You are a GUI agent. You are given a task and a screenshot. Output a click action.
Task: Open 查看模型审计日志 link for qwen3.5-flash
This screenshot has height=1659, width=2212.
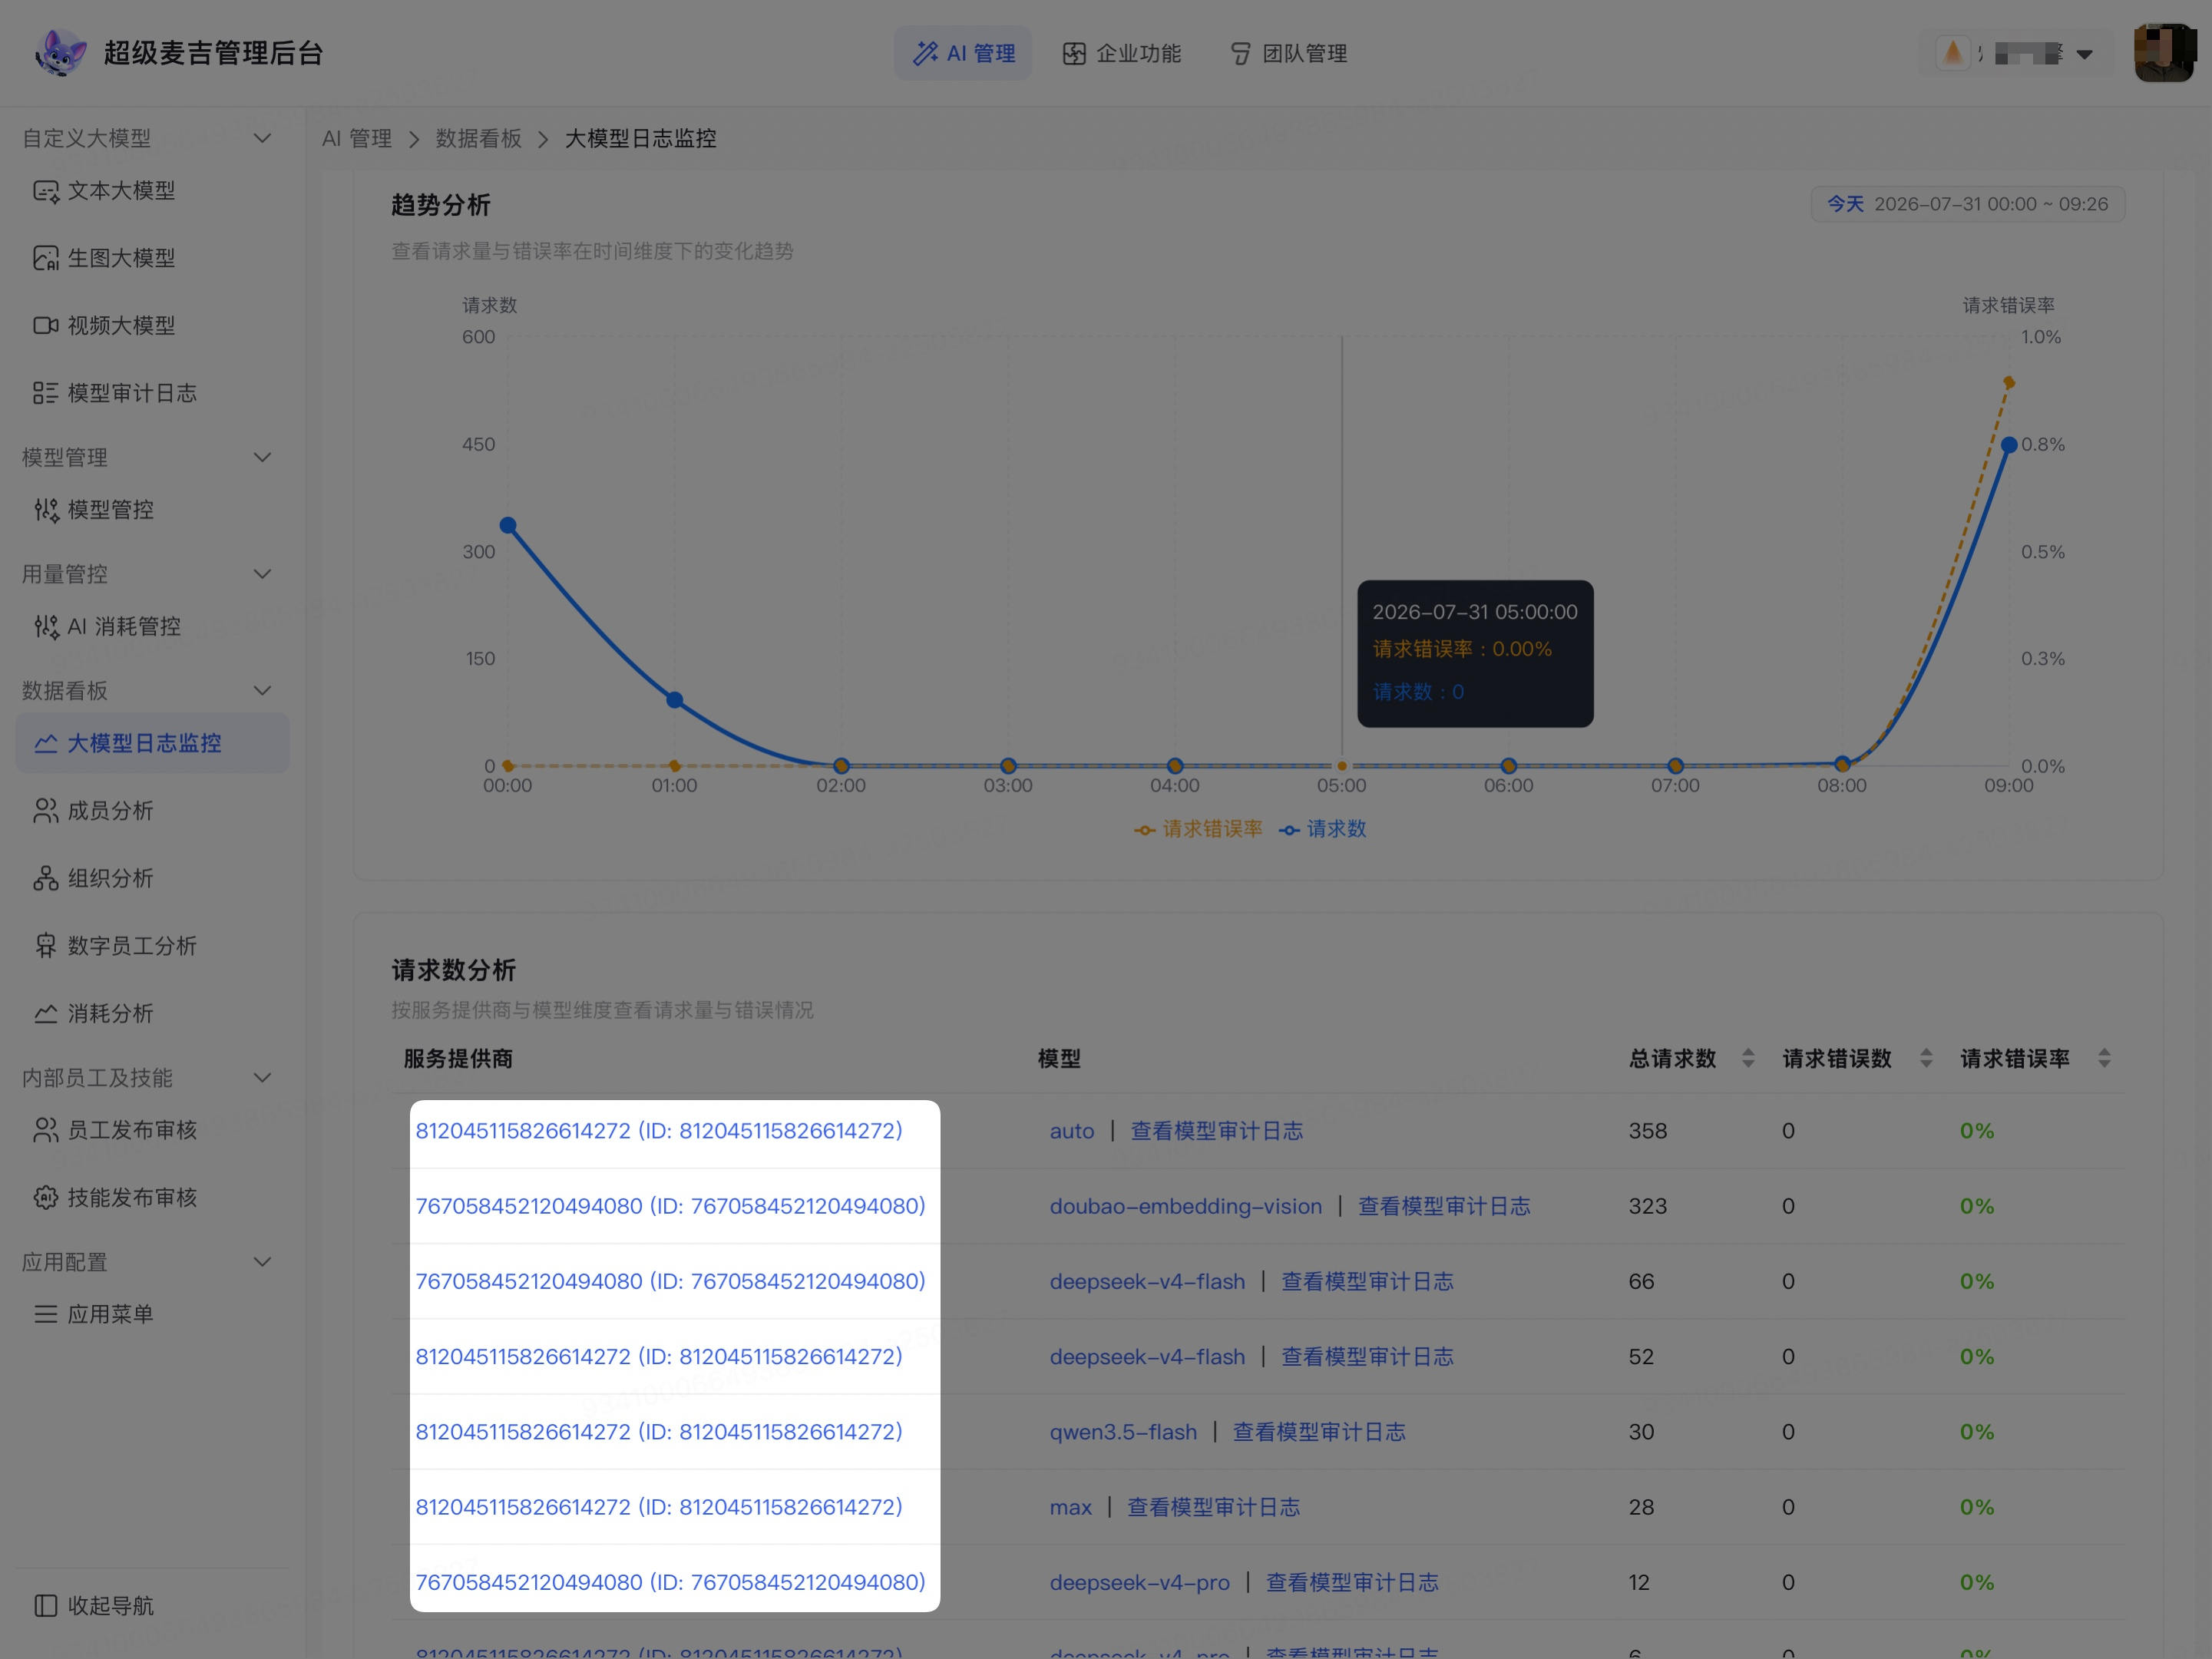coord(1319,1432)
